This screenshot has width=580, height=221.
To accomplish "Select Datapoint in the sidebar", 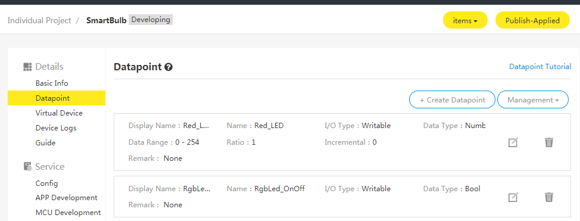I will pos(56,98).
